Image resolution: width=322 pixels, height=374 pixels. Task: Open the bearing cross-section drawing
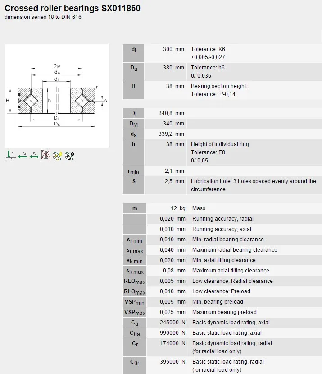57,96
